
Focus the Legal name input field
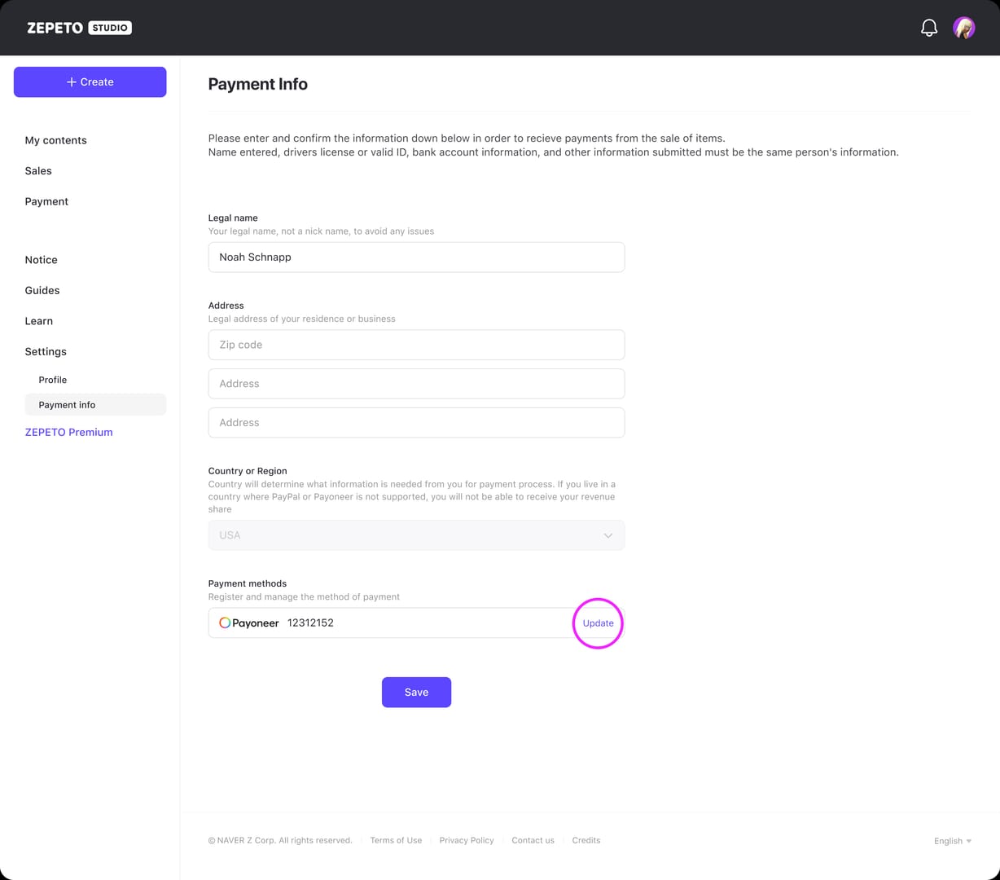pos(416,257)
